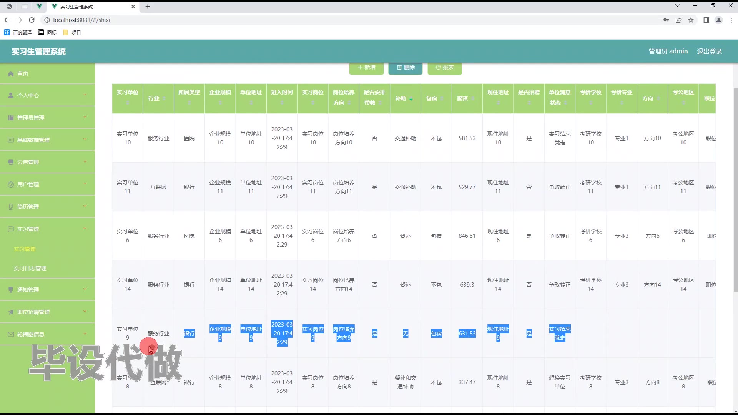Click the share page icon in address bar
Viewport: 738px width, 415px height.
pos(678,20)
